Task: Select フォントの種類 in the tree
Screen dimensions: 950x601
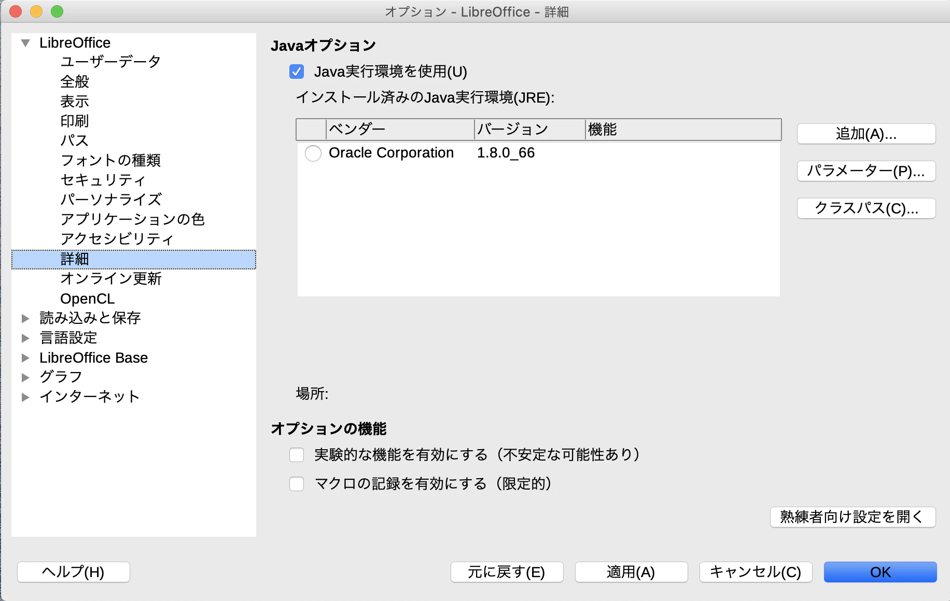Action: (110, 160)
